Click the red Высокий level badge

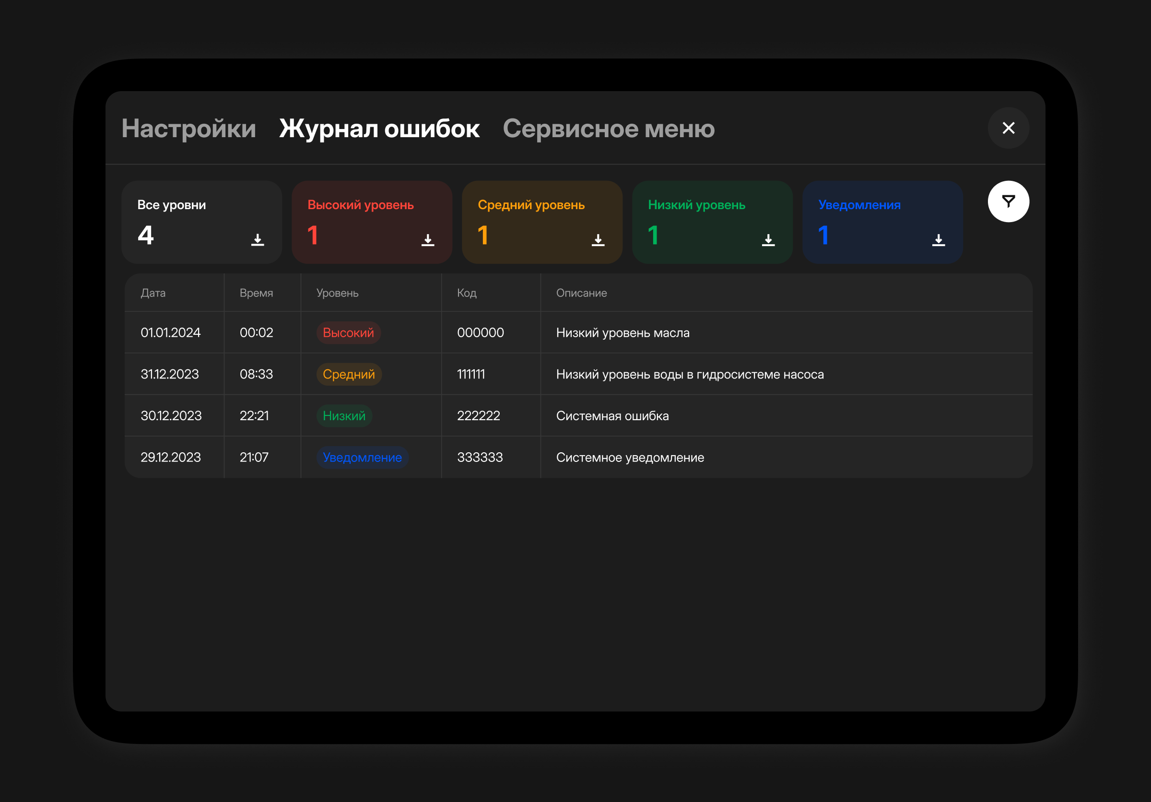coord(348,333)
